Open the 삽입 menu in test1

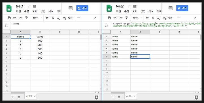click(x=43, y=11)
